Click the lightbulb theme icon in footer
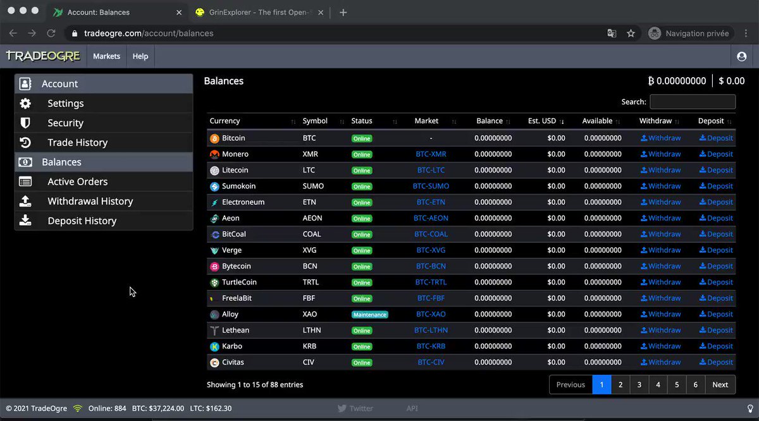Image resolution: width=759 pixels, height=421 pixels. [x=750, y=408]
